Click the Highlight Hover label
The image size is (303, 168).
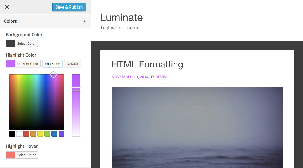point(22,146)
